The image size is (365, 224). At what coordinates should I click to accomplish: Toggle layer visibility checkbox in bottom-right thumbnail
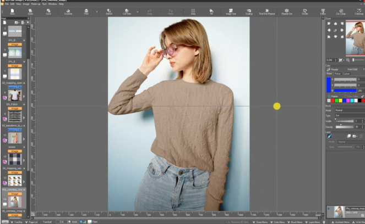point(329,209)
